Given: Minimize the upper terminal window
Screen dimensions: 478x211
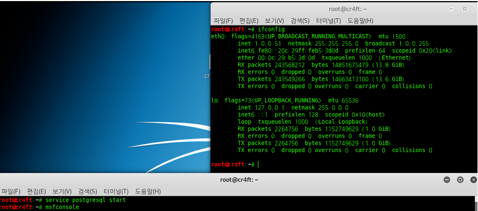Looking at the screenshot, I should [x=451, y=9].
